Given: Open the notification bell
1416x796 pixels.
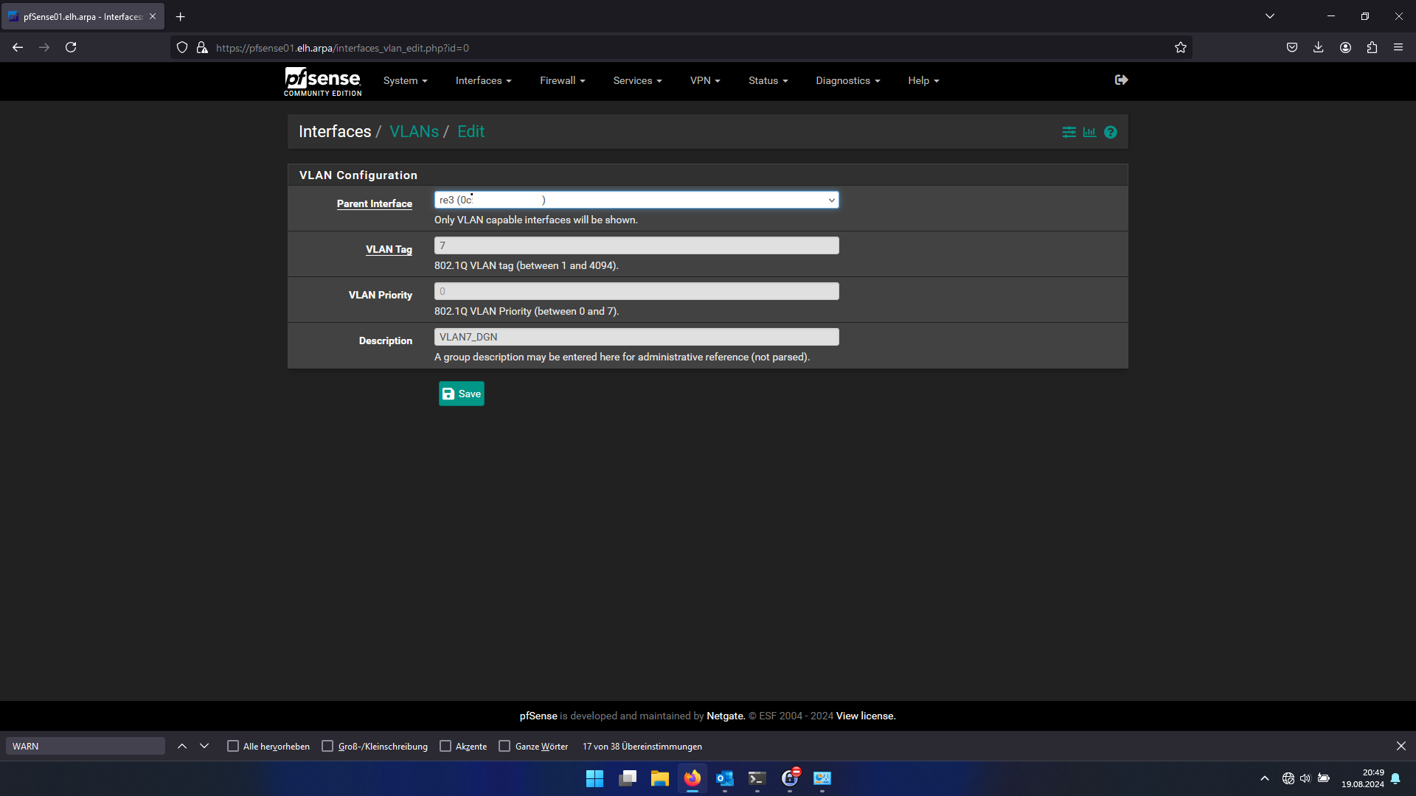Looking at the screenshot, I should [1395, 778].
